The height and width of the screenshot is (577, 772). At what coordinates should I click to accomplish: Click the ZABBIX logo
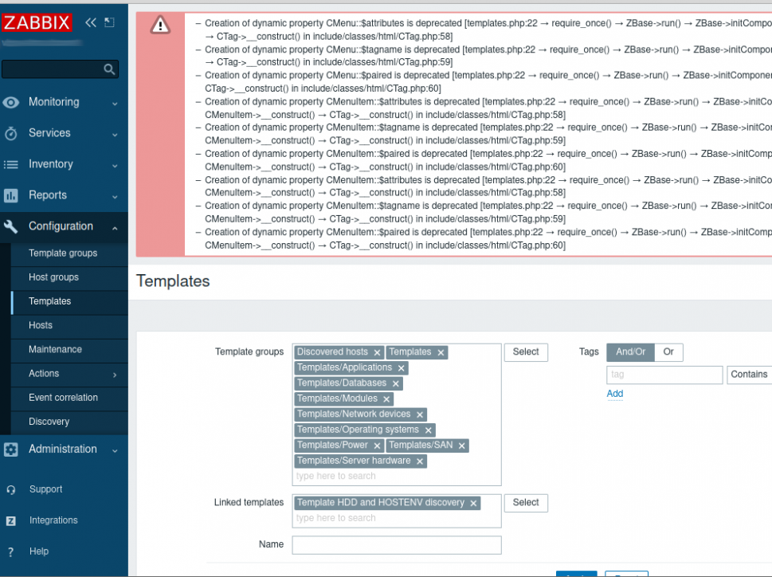[37, 22]
